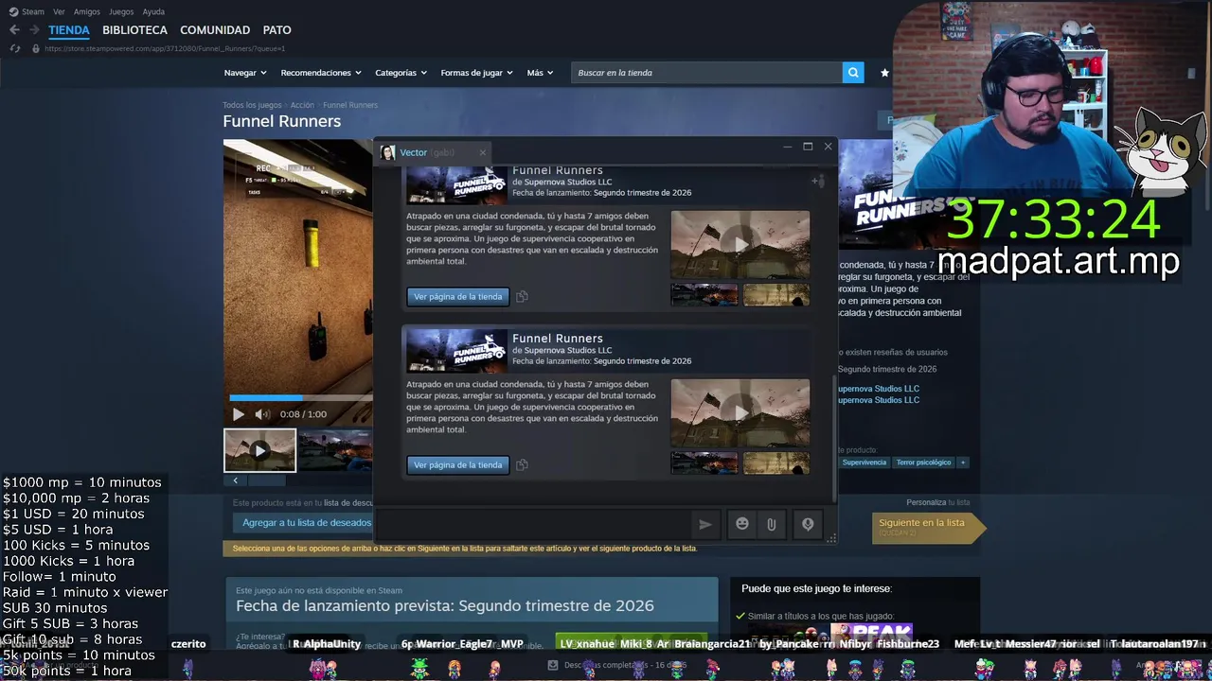1212x681 pixels.
Task: Expand the Recomendaciones dropdown
Action: tap(321, 73)
